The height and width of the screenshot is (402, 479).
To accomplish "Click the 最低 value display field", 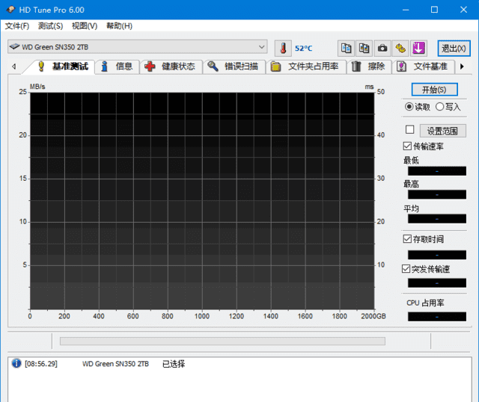I will tap(437, 171).
